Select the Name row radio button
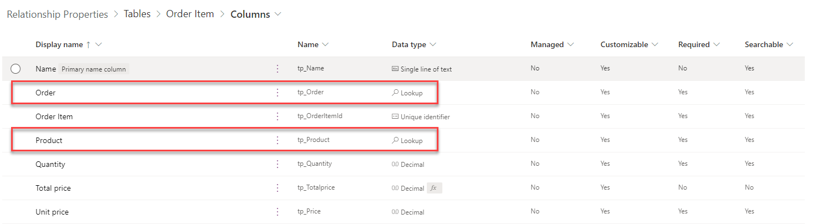817x224 pixels. click(x=16, y=69)
